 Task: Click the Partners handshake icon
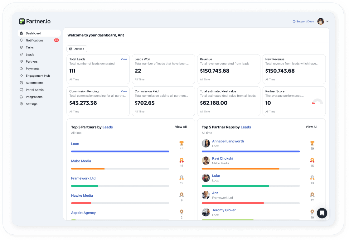pyautogui.click(x=22, y=61)
